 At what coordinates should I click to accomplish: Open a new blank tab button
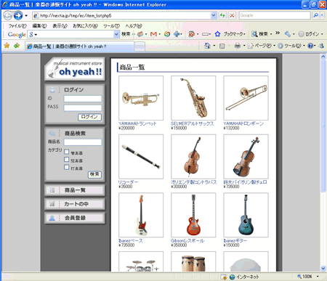click(x=140, y=46)
